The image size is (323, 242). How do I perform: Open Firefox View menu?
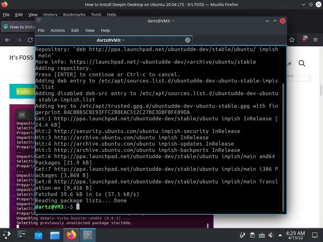click(x=33, y=14)
